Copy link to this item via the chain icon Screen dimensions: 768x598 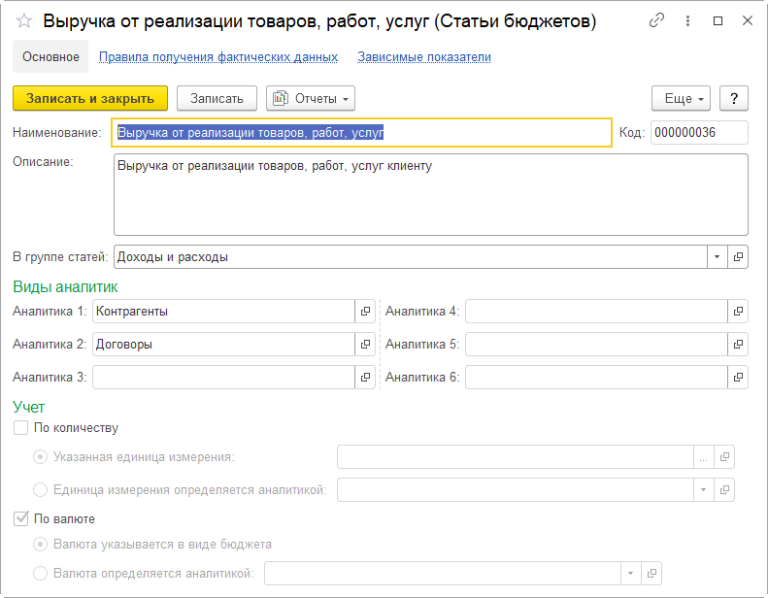(x=657, y=20)
